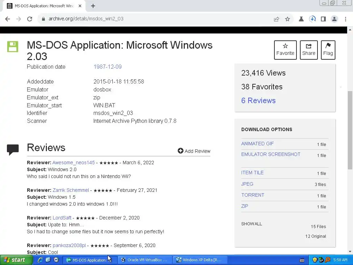353x265 pixels.
Task: Click the padlock site info icon
Action: pyautogui.click(x=43, y=19)
